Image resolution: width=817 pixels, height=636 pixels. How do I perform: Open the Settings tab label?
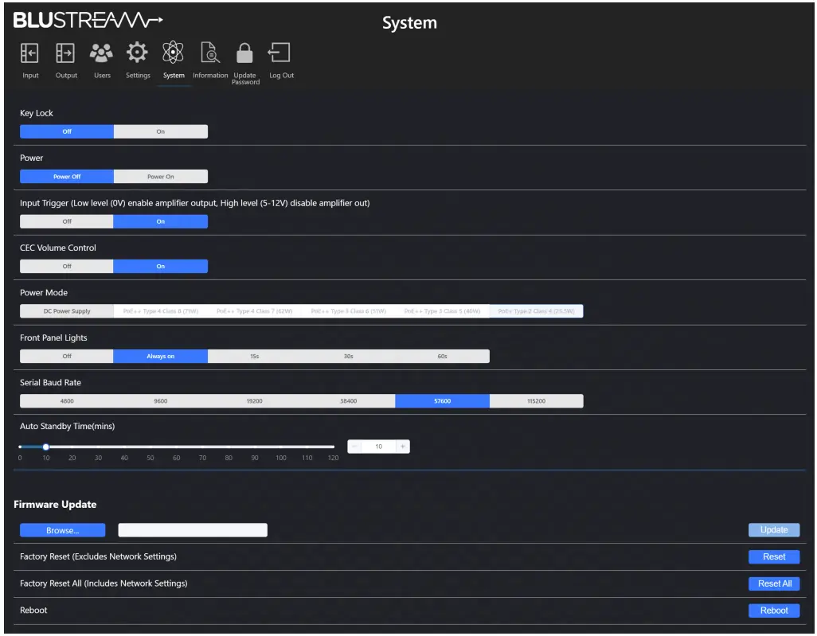(x=138, y=76)
